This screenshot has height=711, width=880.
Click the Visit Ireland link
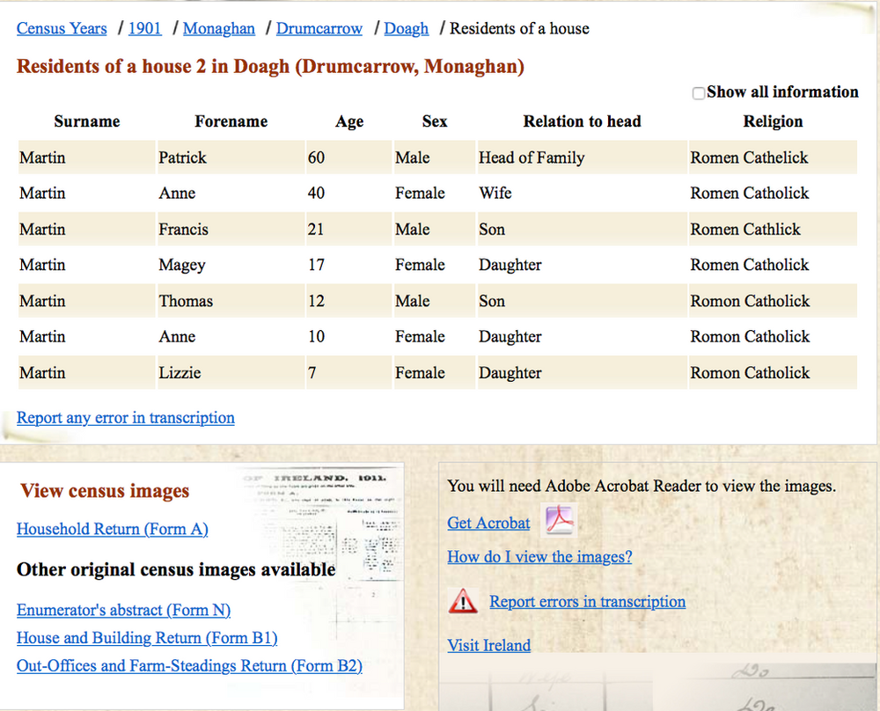pyautogui.click(x=488, y=645)
